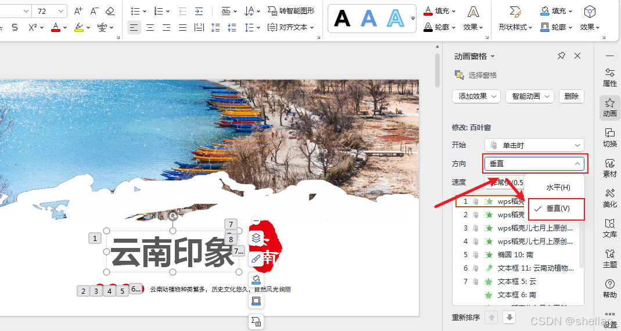
Task: Select animation 文本框 11: 云南动植物
Action: coord(518,268)
